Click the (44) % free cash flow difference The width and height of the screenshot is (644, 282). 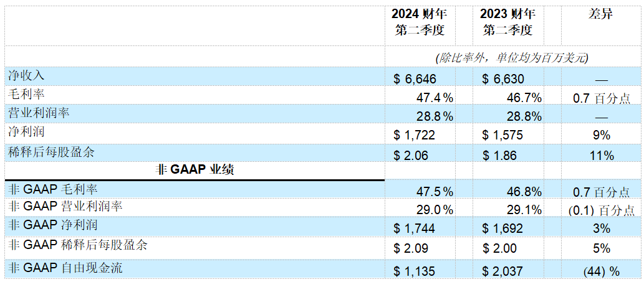[x=602, y=271]
